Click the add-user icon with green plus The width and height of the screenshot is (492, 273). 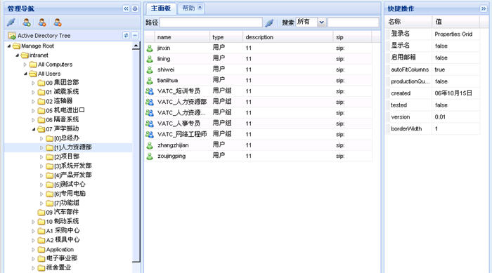(x=27, y=22)
